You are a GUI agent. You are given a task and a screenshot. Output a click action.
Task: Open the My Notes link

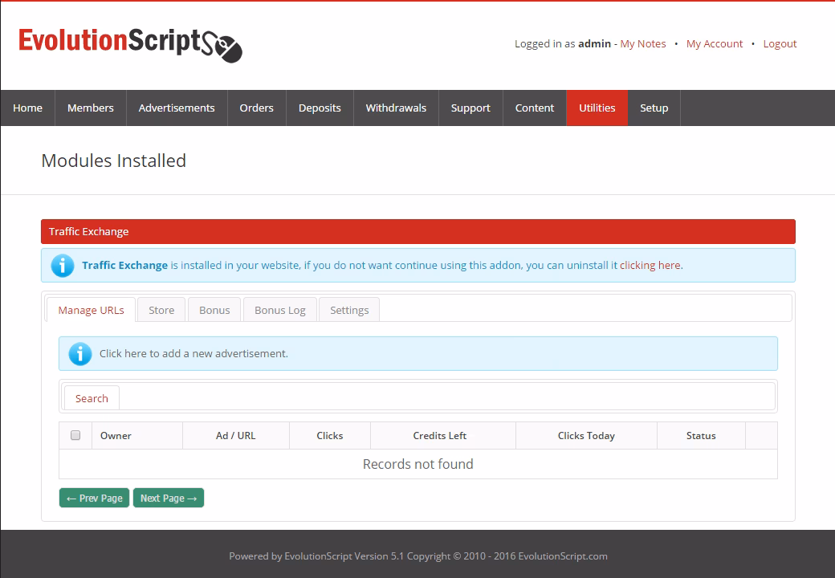pyautogui.click(x=643, y=43)
